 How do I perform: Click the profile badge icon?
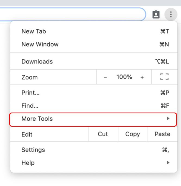point(156,14)
